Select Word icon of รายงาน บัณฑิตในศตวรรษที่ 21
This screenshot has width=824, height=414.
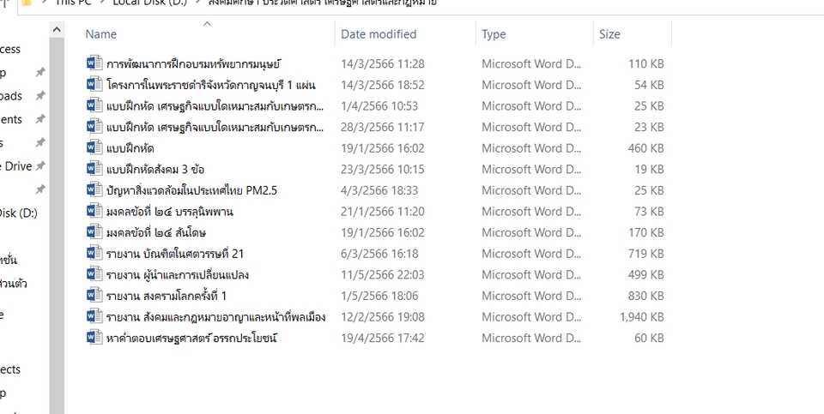point(94,254)
